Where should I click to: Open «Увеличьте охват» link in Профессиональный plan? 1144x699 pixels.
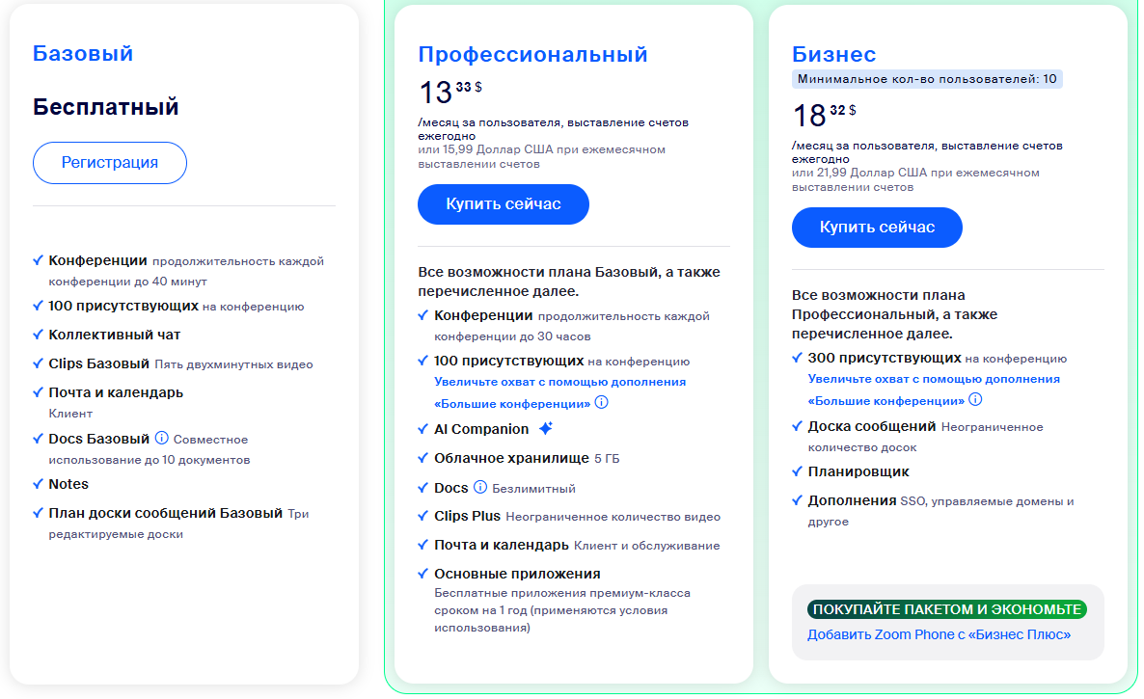[559, 382]
